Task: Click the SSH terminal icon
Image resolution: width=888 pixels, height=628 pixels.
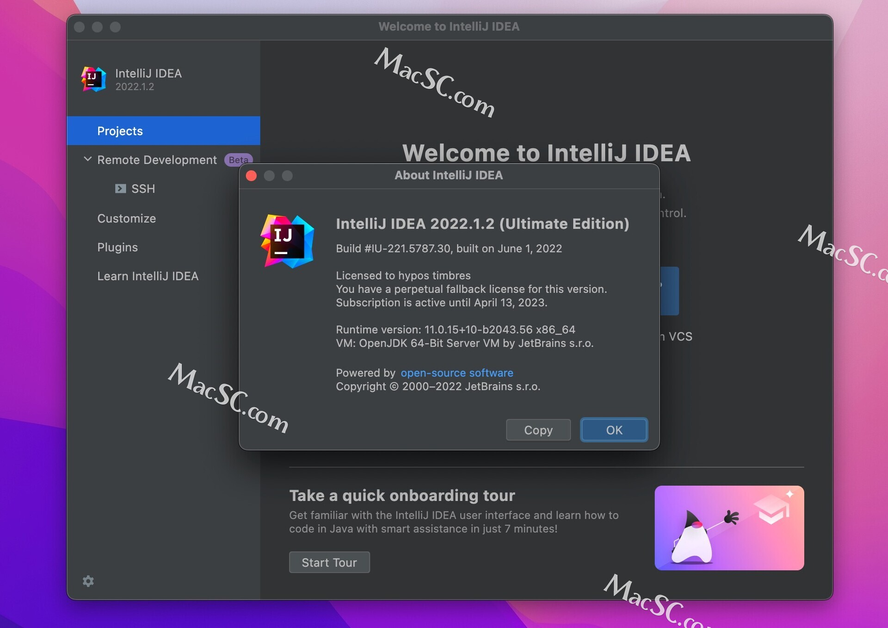Action: [x=120, y=188]
